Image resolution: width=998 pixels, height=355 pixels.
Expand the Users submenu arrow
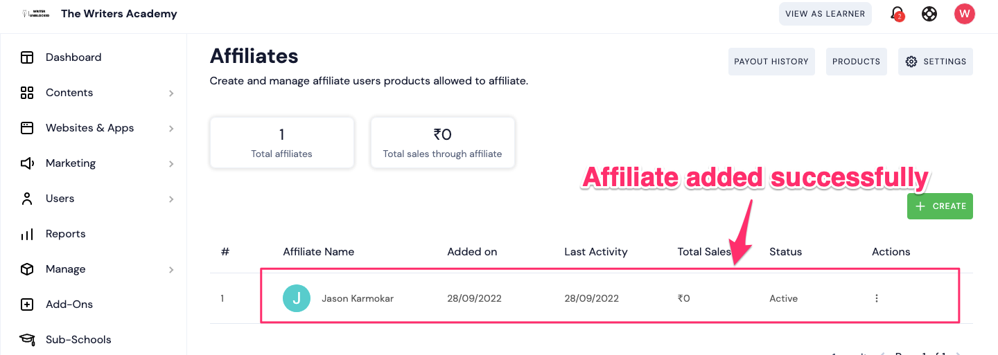(170, 199)
